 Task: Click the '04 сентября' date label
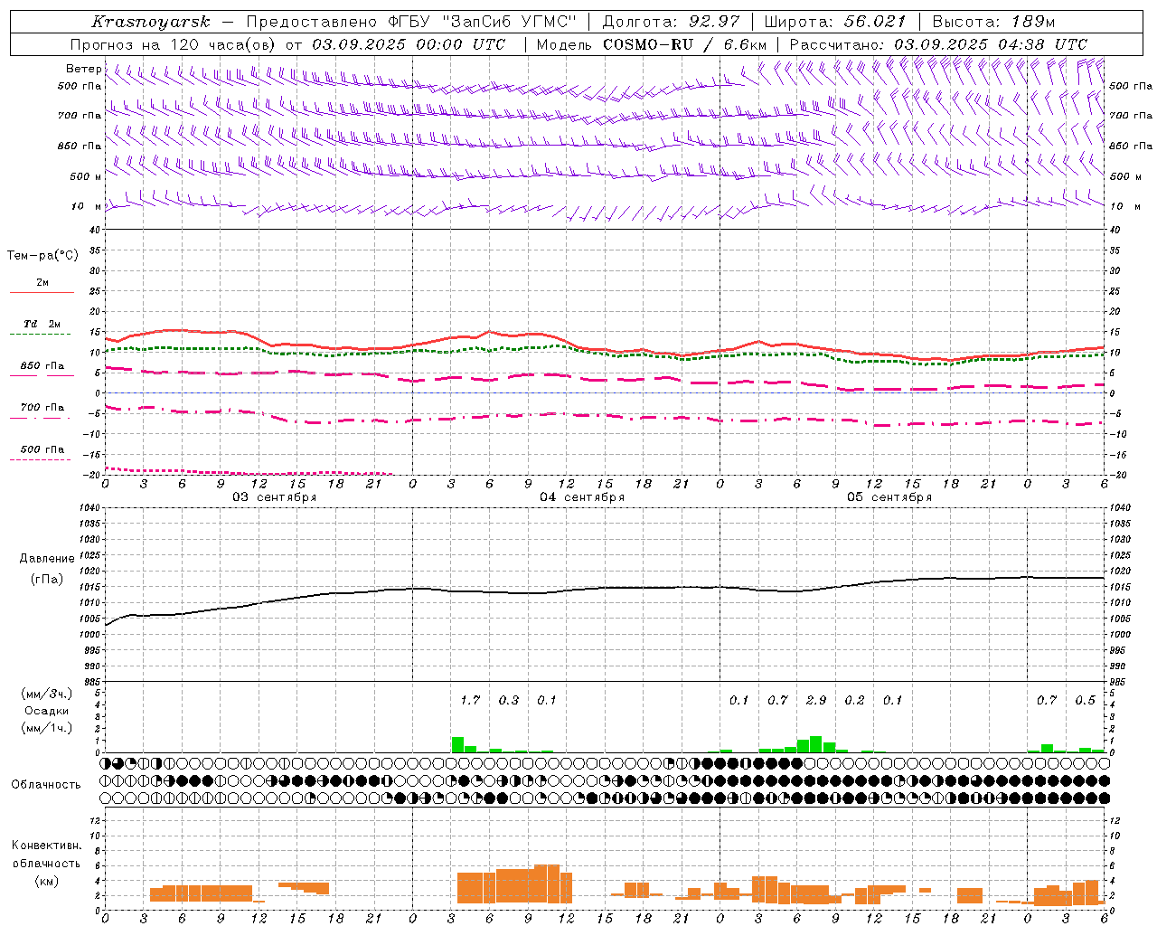tap(582, 497)
